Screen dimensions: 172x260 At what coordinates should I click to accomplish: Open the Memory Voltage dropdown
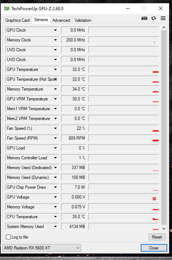(x=55, y=207)
